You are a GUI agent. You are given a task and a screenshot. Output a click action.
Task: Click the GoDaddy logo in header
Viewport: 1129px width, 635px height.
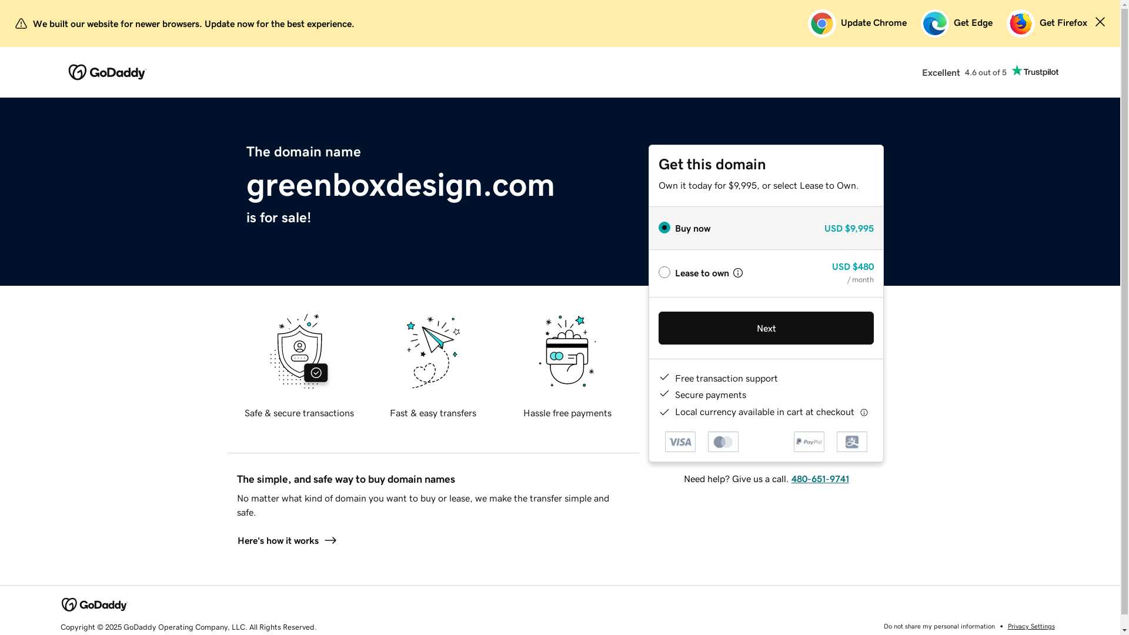[x=107, y=72]
